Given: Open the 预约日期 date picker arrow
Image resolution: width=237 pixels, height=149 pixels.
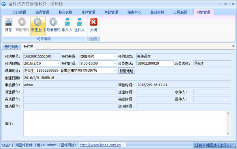Looking at the screenshot, I should (58, 63).
